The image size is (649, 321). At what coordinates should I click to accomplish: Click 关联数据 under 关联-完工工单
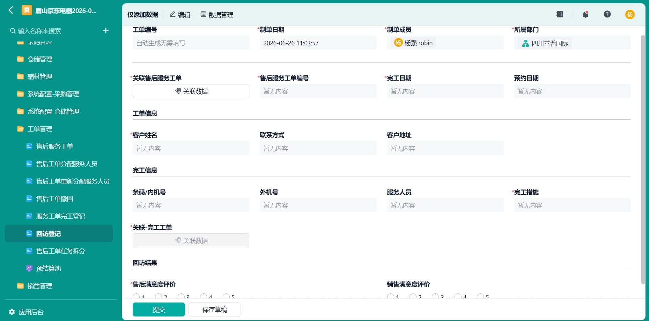point(191,240)
